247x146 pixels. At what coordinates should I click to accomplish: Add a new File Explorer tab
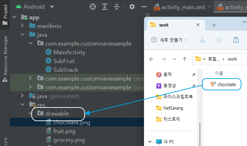[214, 25]
